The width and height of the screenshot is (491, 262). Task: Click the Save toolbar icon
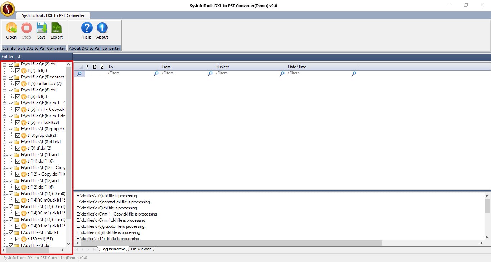click(42, 28)
